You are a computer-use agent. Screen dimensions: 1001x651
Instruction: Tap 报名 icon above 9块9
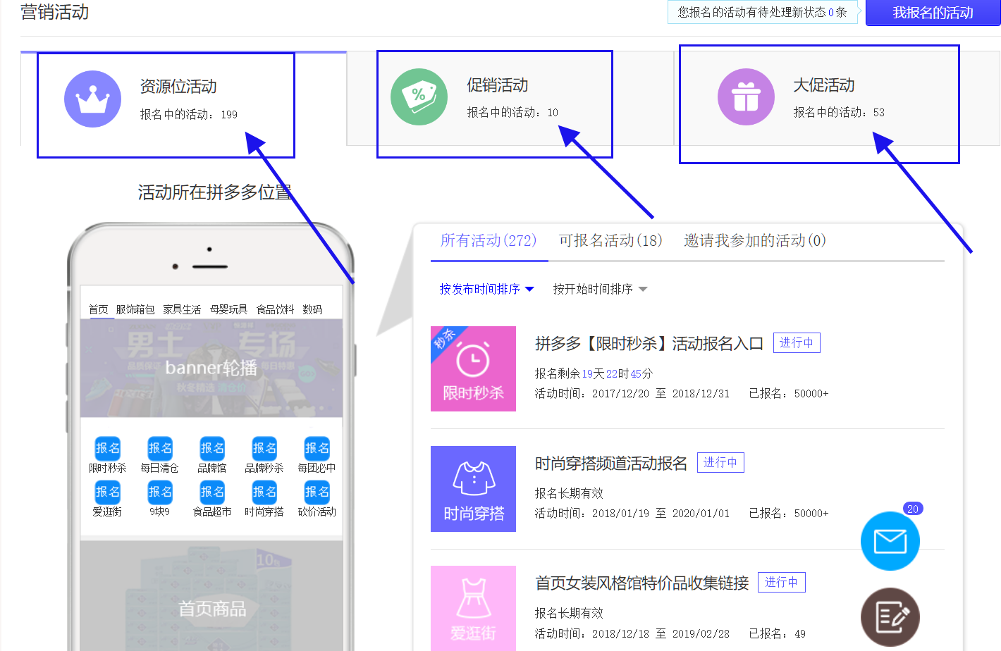click(x=160, y=492)
